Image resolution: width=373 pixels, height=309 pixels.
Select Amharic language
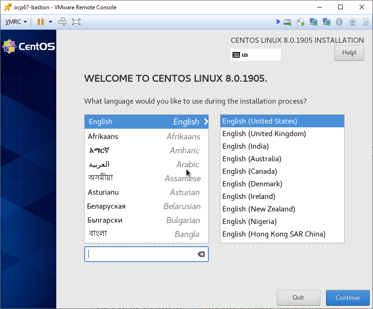point(147,151)
